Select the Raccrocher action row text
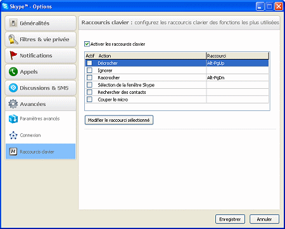Screen dimensions: 285x229 109,77
